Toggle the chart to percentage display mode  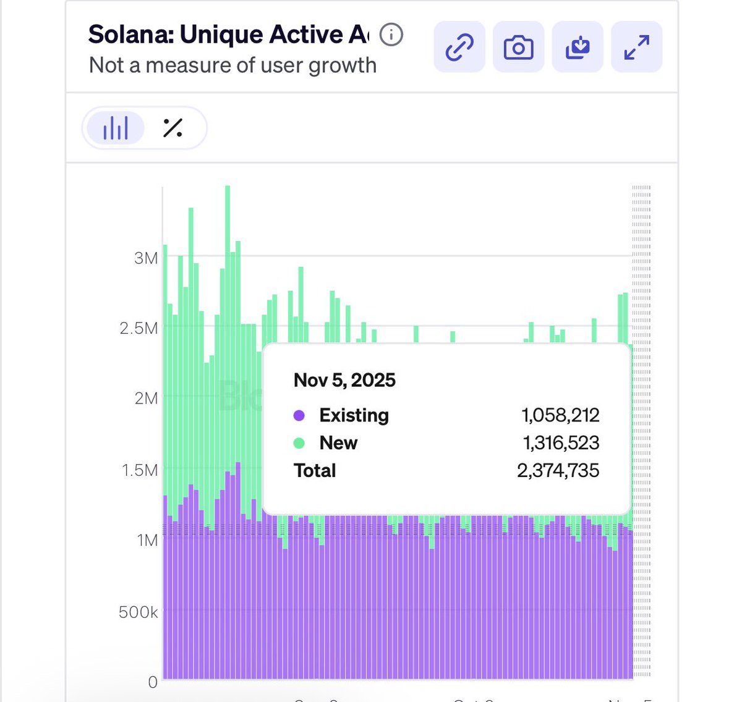pyautogui.click(x=171, y=128)
